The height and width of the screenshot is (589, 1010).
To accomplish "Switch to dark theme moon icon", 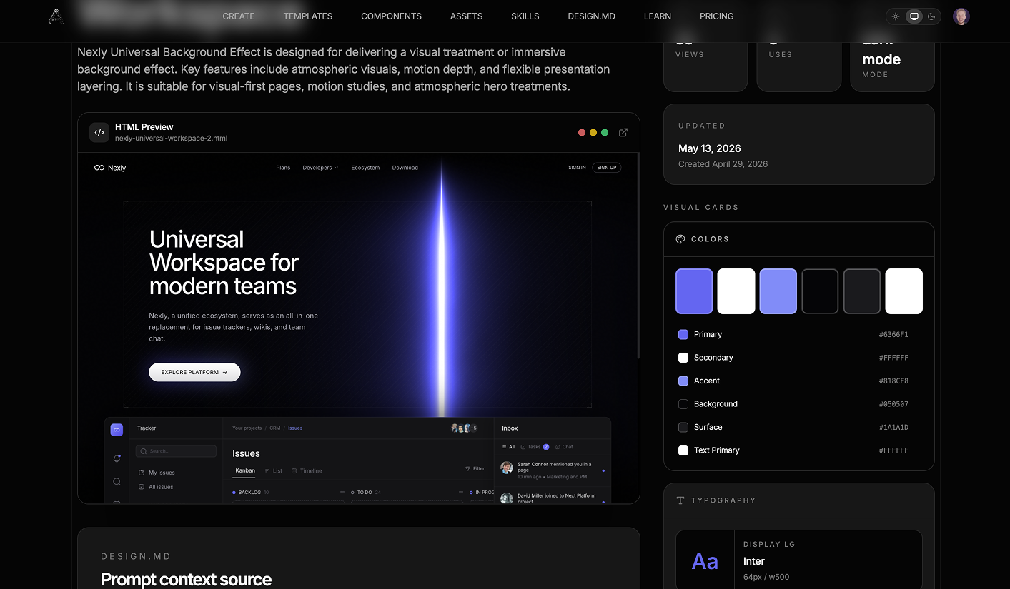I will point(931,16).
